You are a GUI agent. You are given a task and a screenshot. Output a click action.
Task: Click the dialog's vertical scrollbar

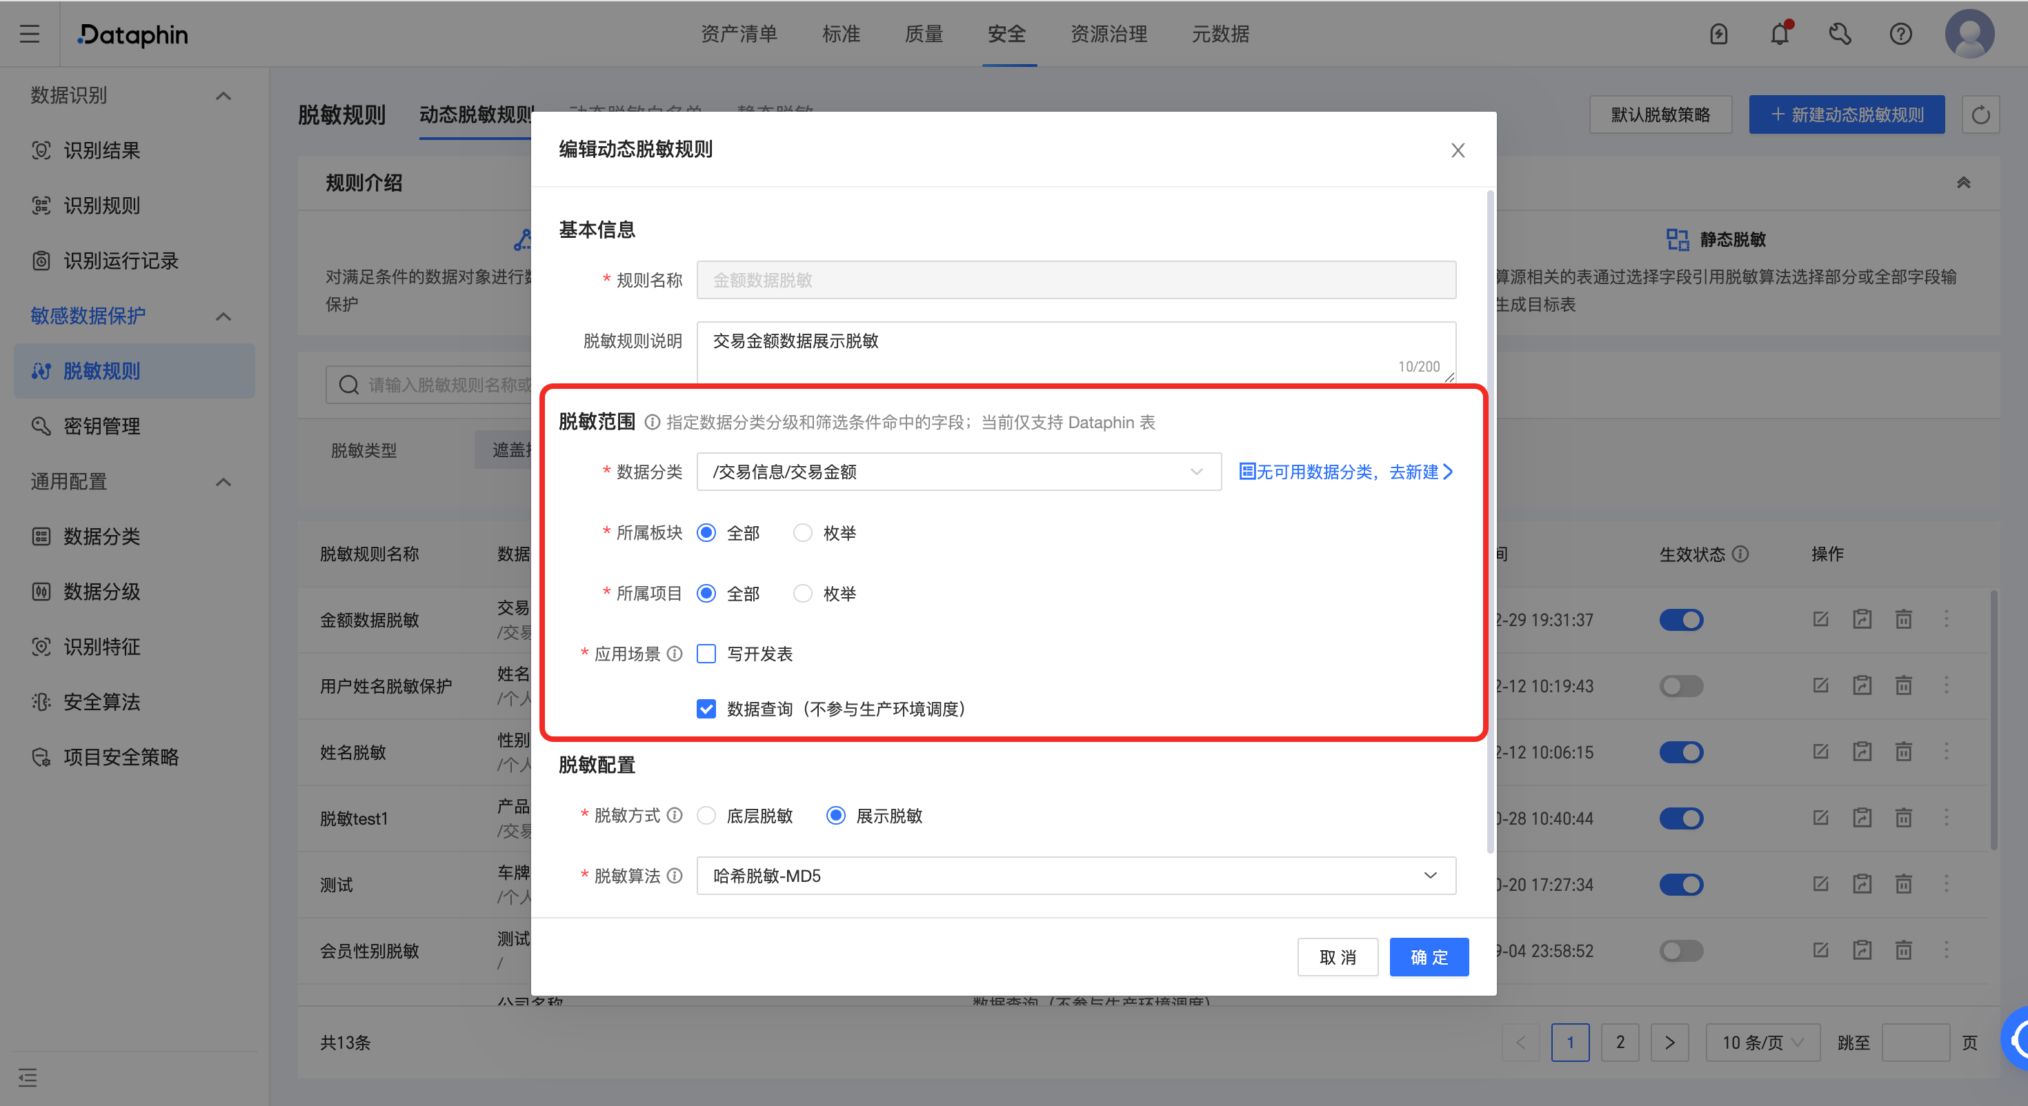coord(1489,519)
